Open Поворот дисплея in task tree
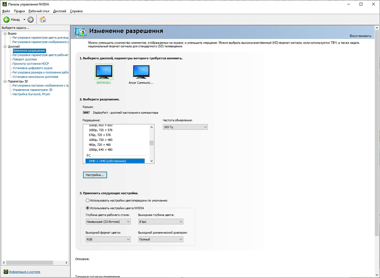This screenshot has height=278, width=380. point(24,59)
